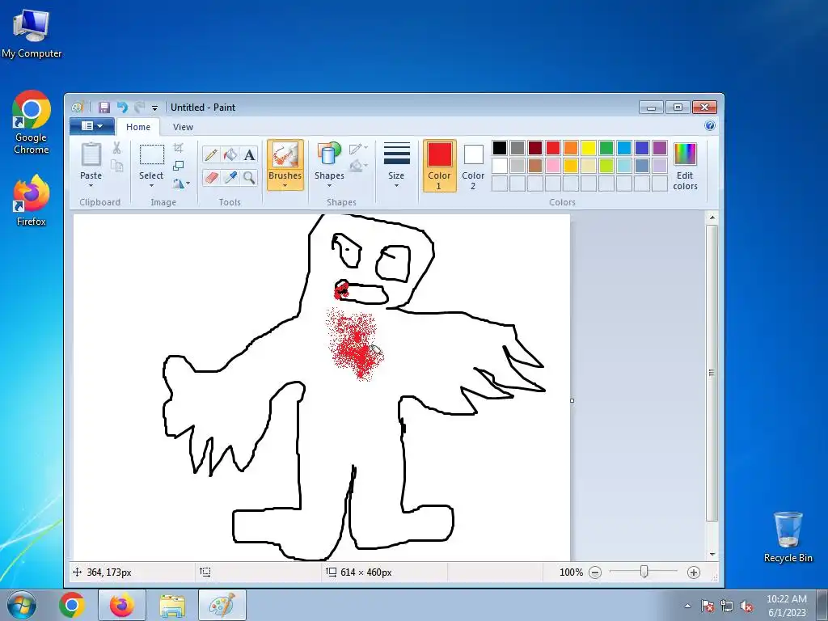
Task: Expand the Select dropdown arrow
Action: point(151,186)
